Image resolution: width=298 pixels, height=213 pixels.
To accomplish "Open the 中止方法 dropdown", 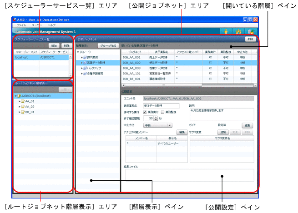I will click(157, 125).
